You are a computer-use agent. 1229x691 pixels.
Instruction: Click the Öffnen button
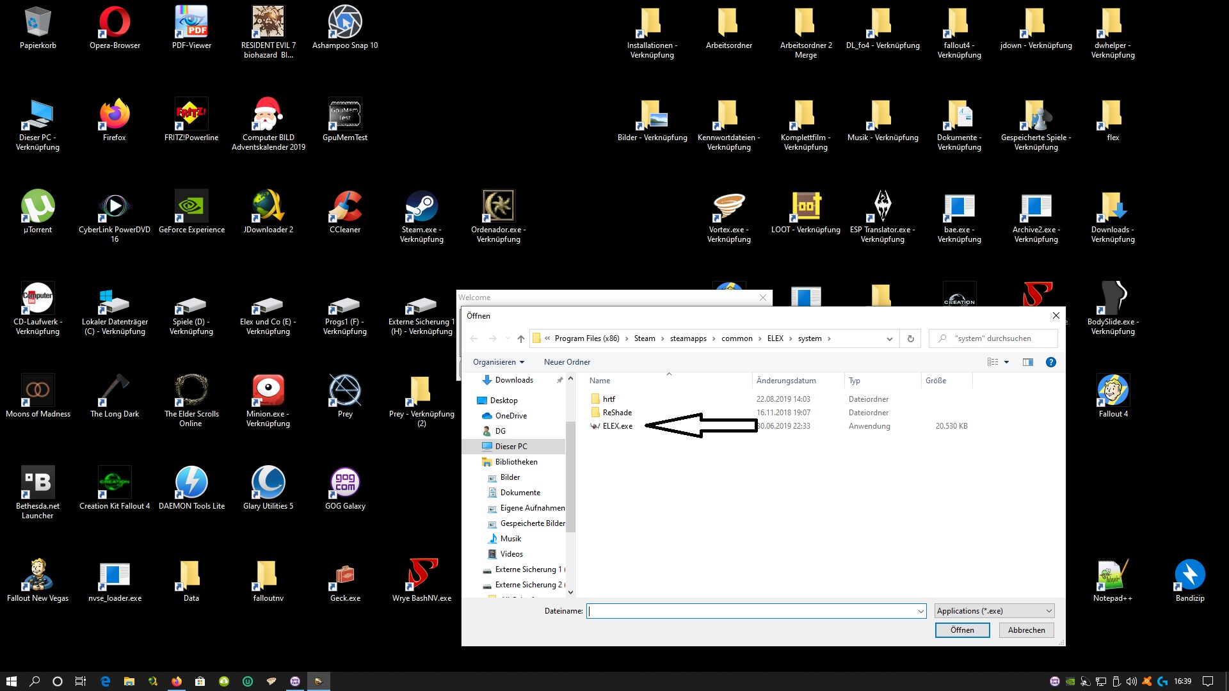(x=961, y=630)
